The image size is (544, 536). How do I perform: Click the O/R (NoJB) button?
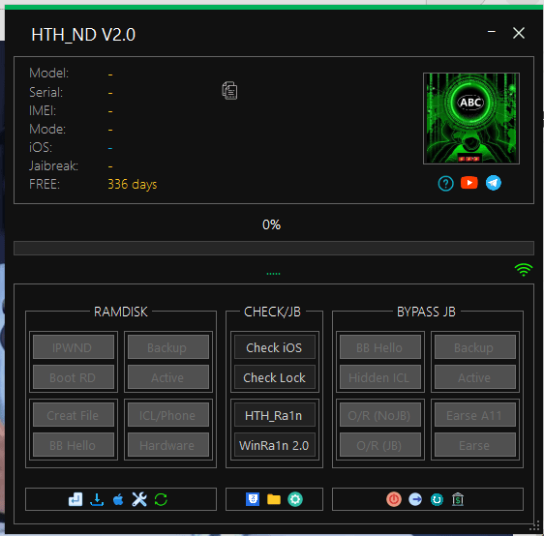point(380,415)
